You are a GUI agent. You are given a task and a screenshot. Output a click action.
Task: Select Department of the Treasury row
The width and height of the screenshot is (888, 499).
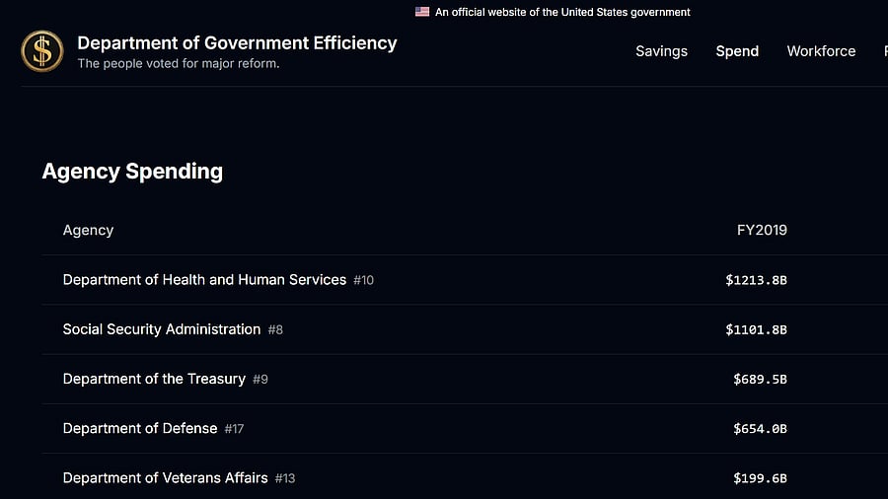click(x=154, y=379)
